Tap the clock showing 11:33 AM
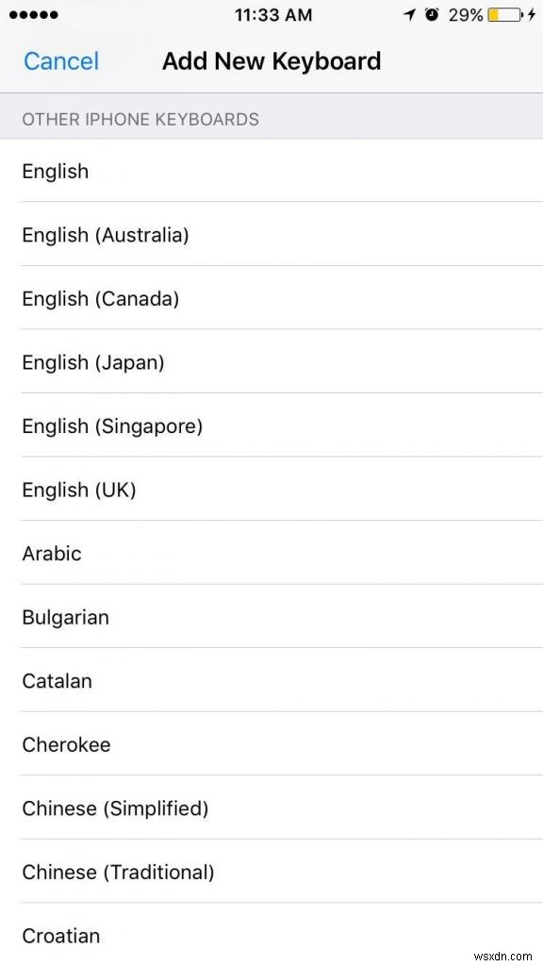The height and width of the screenshot is (966, 543). click(x=273, y=14)
